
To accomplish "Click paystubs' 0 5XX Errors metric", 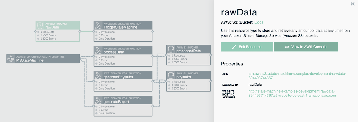I will pyautogui.click(x=179, y=88).
